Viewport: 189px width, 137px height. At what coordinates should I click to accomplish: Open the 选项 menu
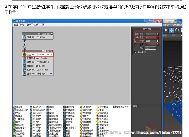click(35, 25)
